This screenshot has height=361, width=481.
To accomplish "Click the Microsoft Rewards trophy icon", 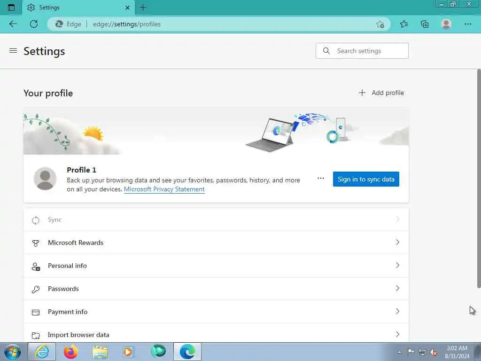I will (36, 243).
